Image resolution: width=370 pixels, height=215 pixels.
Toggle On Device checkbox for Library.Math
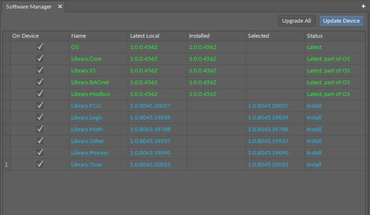[40, 129]
